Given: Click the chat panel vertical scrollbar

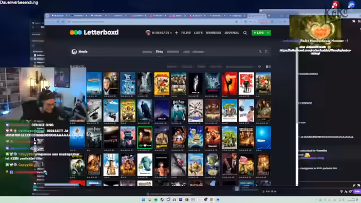Looking at the screenshot, I should pyautogui.click(x=297, y=115).
